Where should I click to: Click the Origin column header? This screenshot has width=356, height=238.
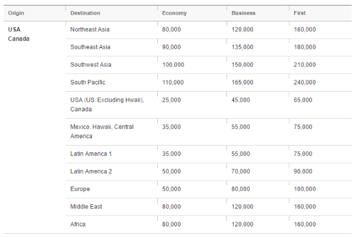pyautogui.click(x=16, y=13)
